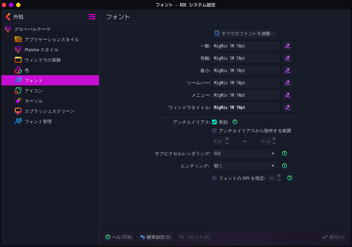Viewport: 352px width, 247px height.
Task: Open ウィンドウの装飾 settings
Action: click(x=50, y=60)
